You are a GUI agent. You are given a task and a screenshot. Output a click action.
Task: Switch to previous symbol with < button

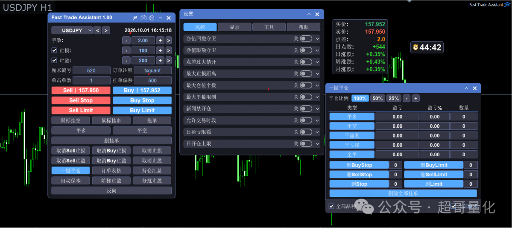(x=97, y=30)
